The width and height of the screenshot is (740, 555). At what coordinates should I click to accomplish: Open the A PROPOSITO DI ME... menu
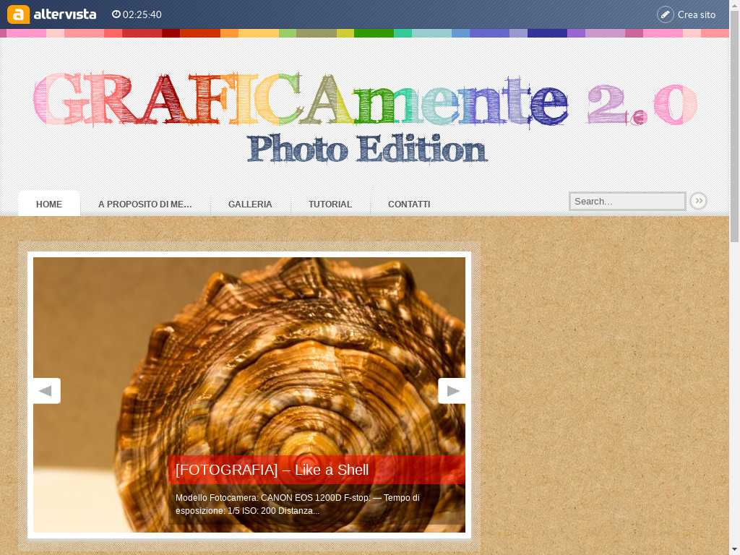(145, 204)
